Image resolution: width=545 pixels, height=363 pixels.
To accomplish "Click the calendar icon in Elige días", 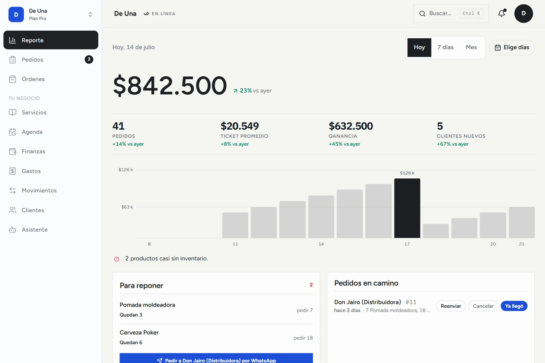I will [498, 48].
